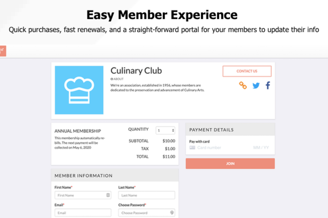Open the club's website link icon

(243, 85)
